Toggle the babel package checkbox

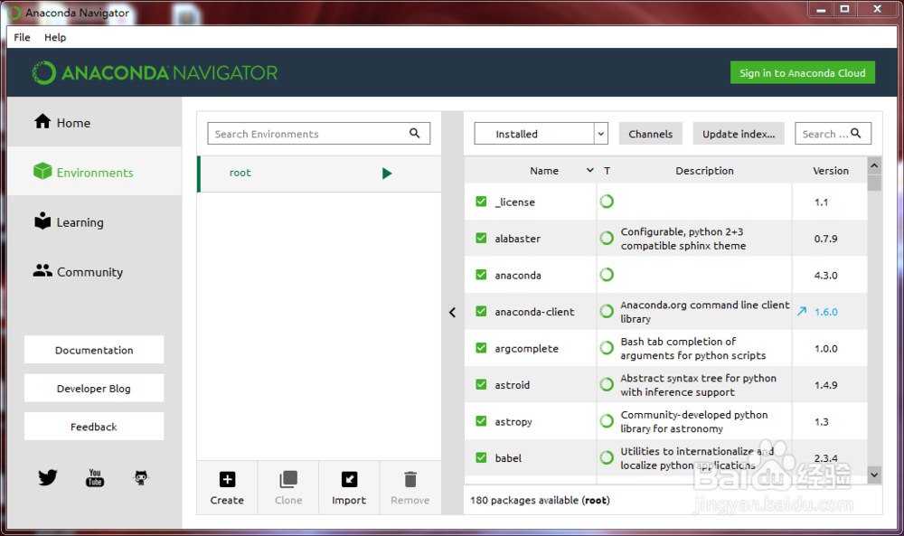tap(481, 457)
